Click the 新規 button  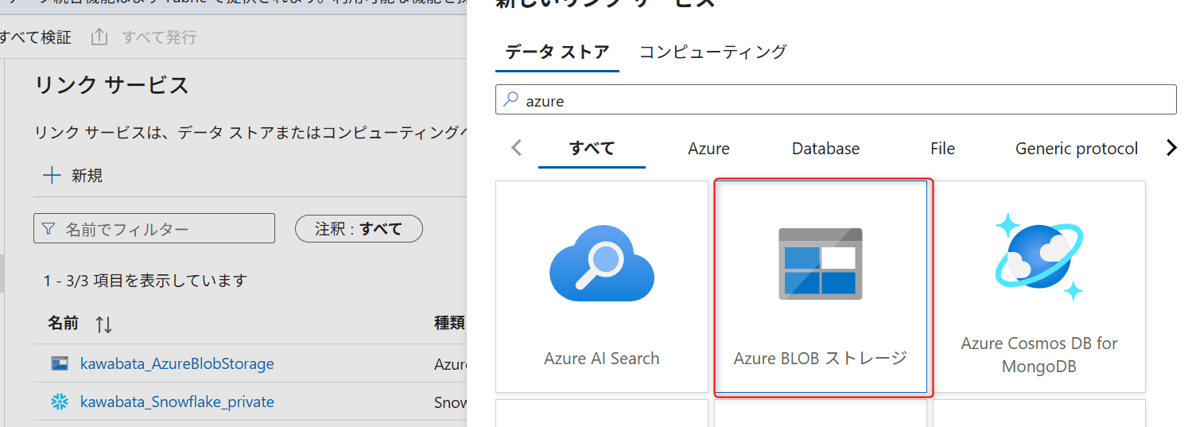[73, 176]
